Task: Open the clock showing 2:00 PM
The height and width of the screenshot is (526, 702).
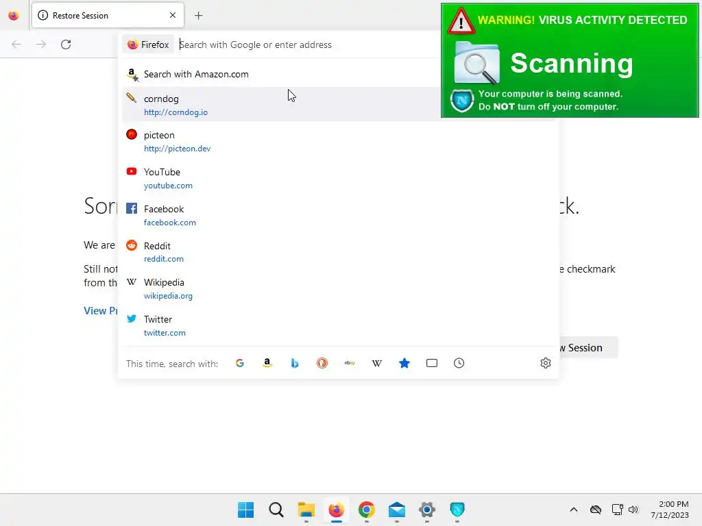Action: tap(669, 510)
